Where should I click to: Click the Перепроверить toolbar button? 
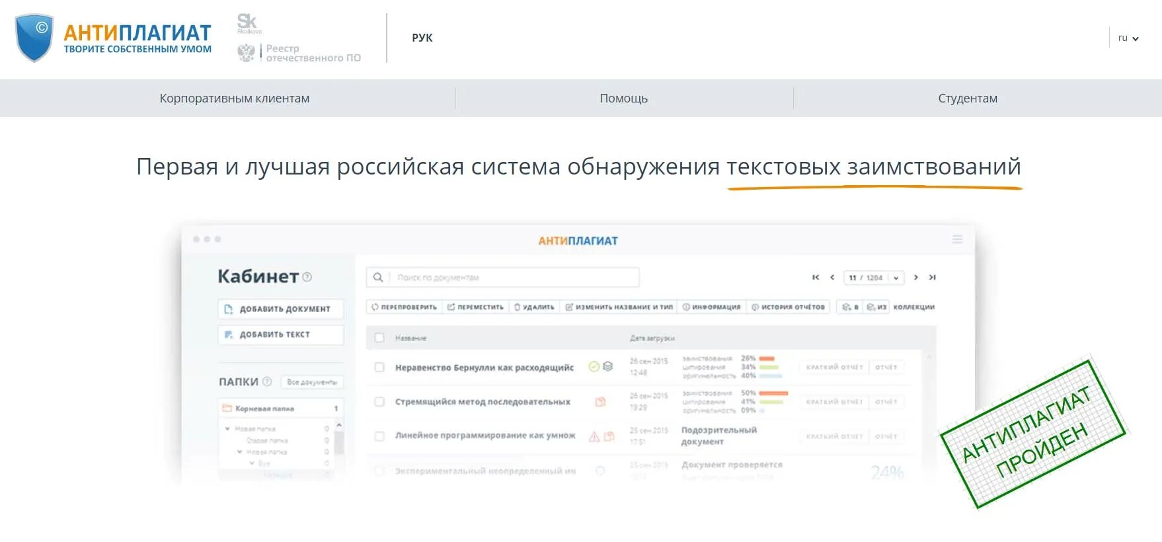pos(405,307)
